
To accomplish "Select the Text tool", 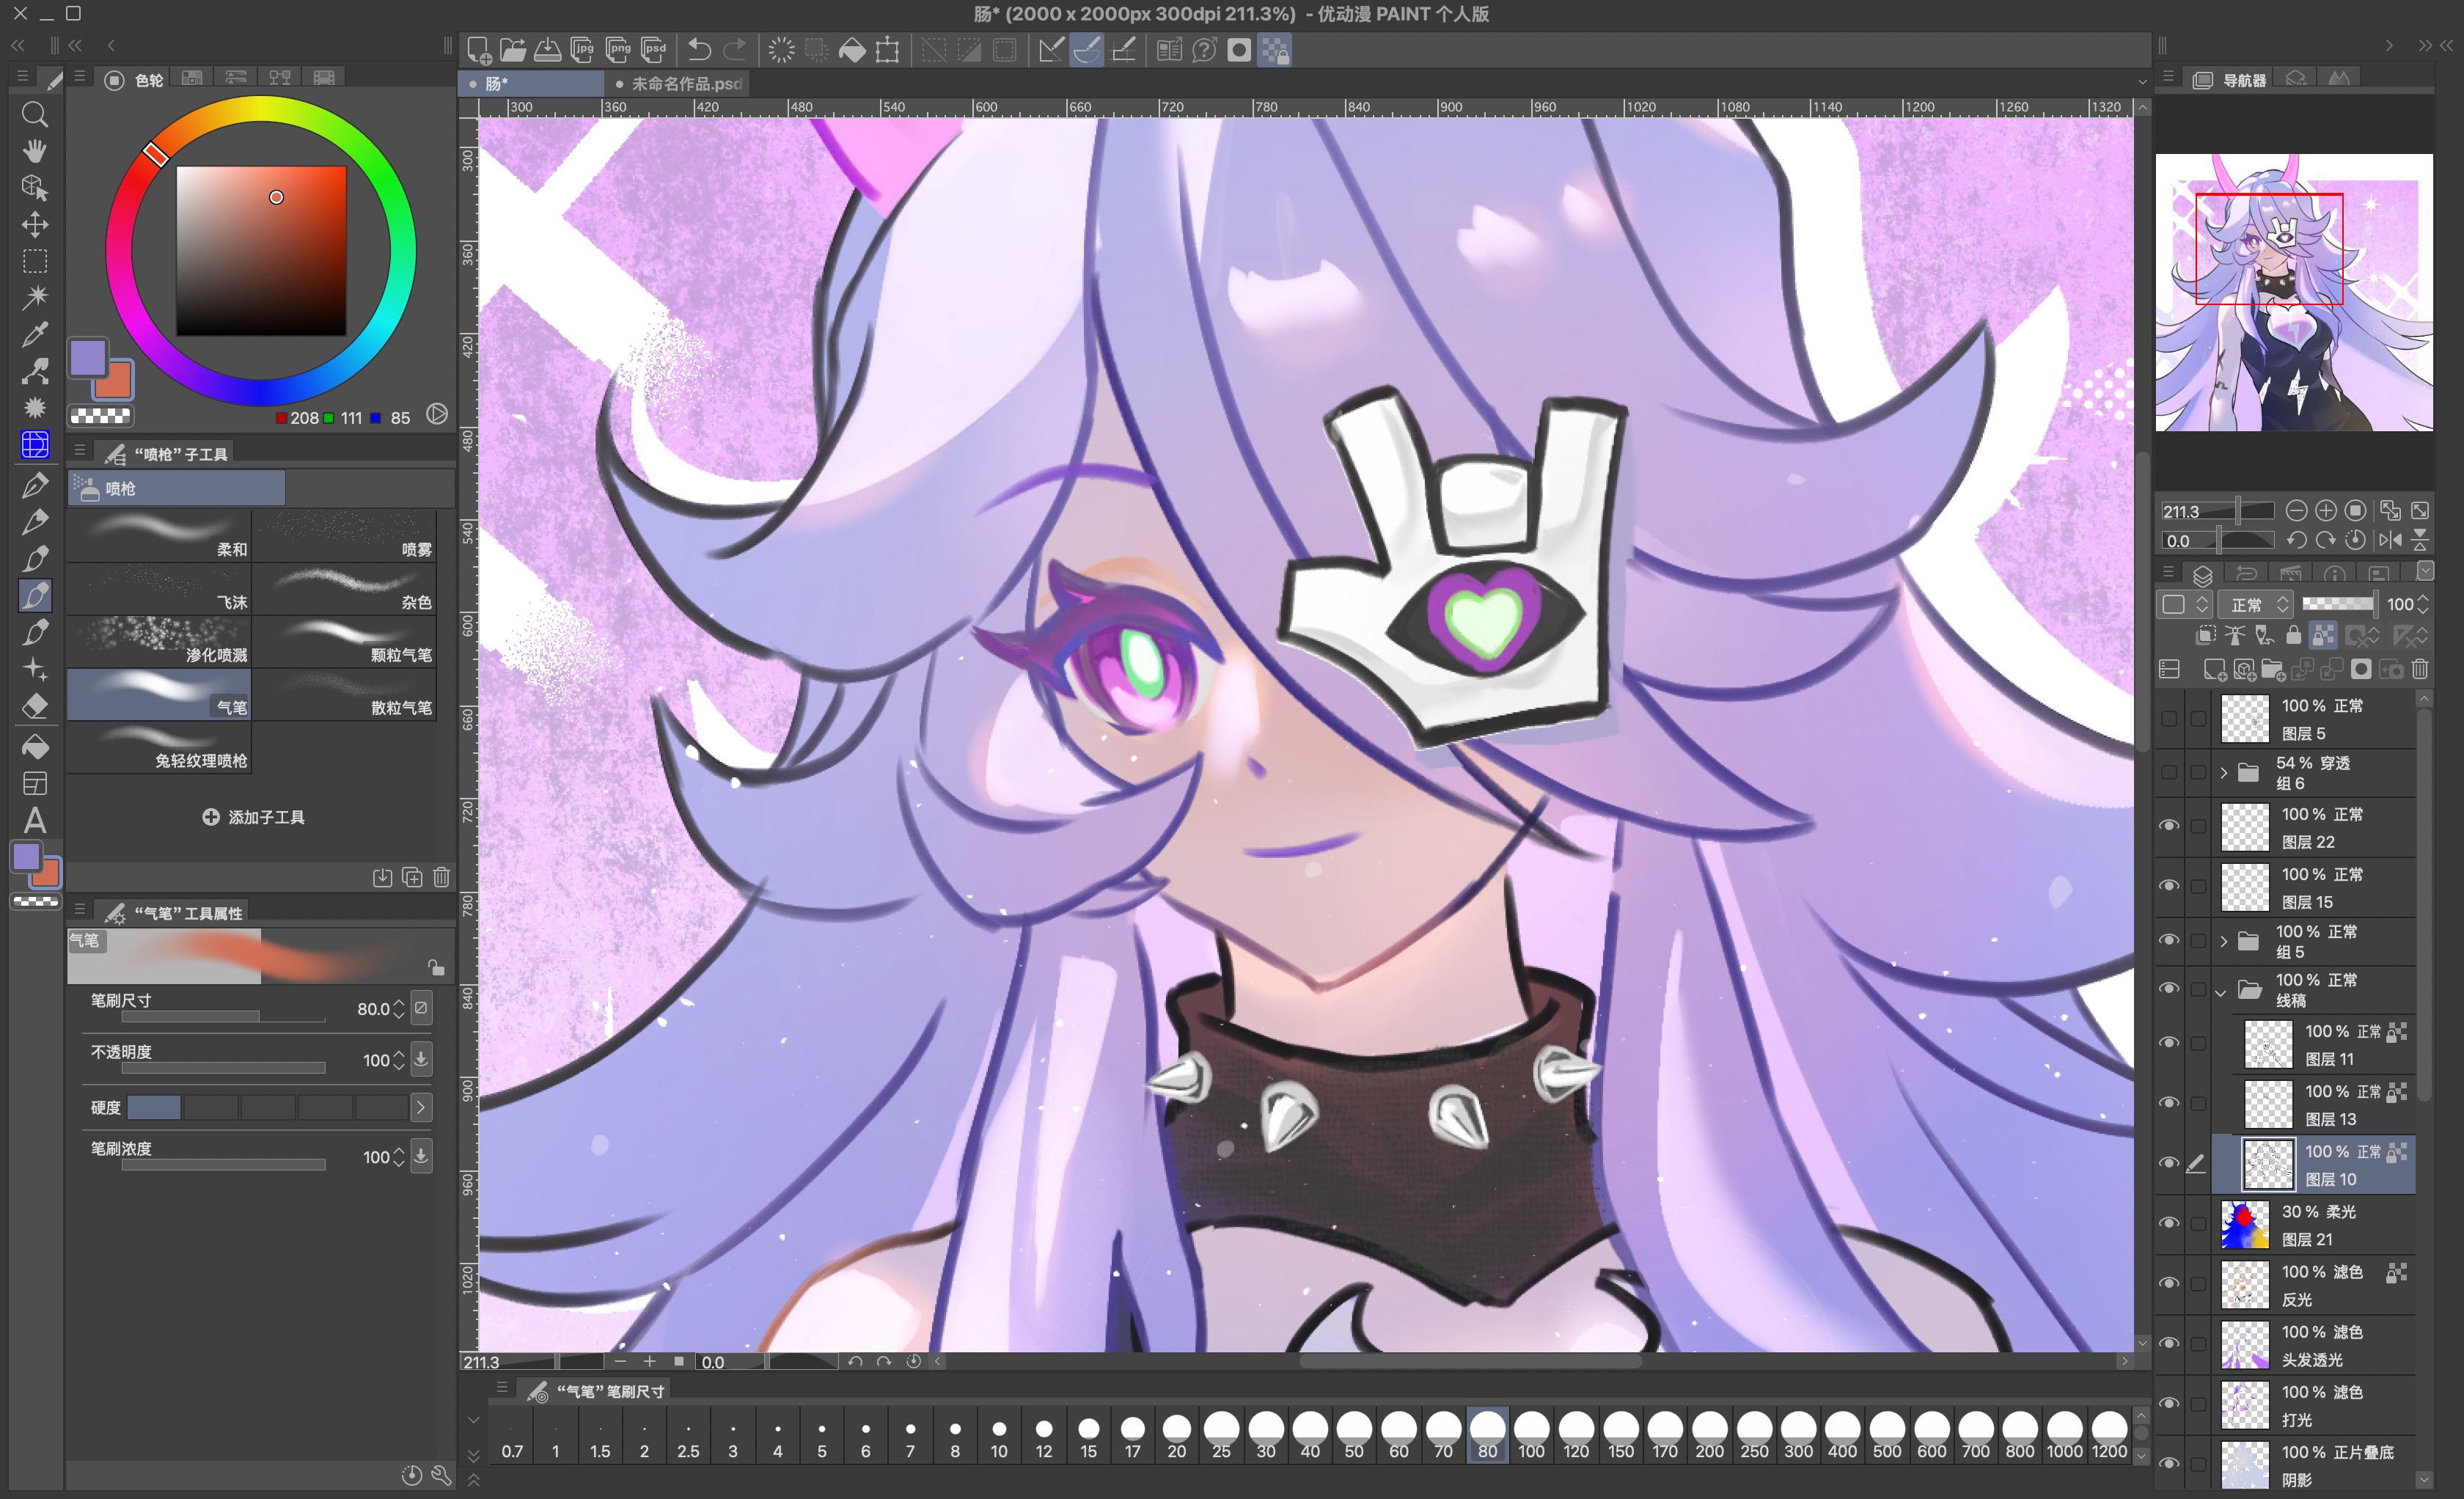I will (x=35, y=821).
